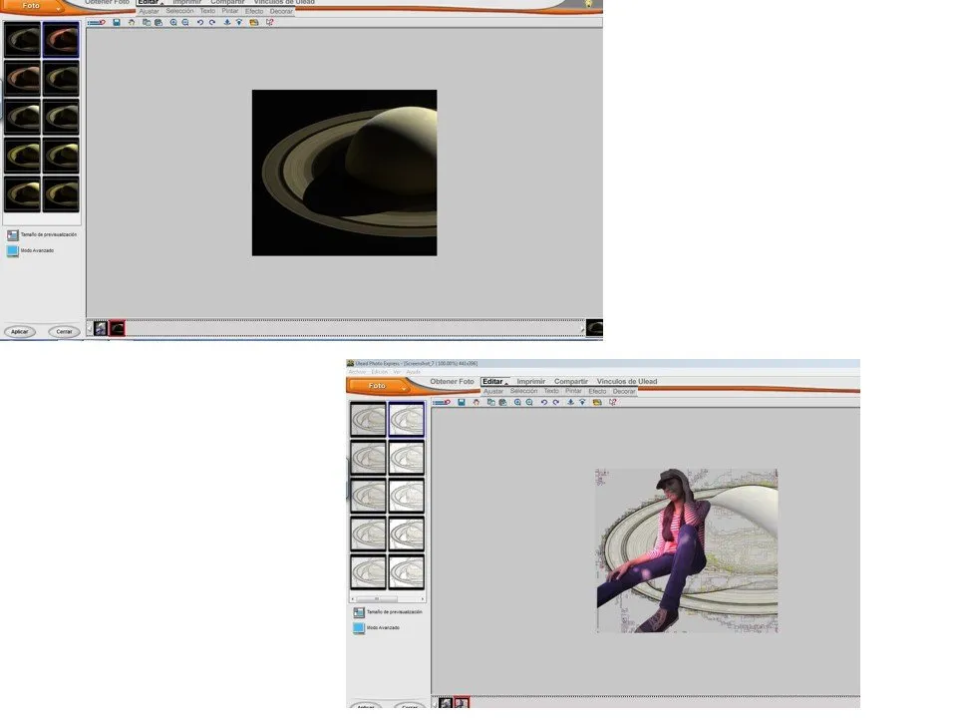The width and height of the screenshot is (957, 718).
Task: Open the Archivo menu in the lower window
Action: tap(357, 372)
